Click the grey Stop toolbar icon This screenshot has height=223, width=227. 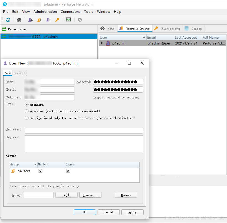click(80, 20)
